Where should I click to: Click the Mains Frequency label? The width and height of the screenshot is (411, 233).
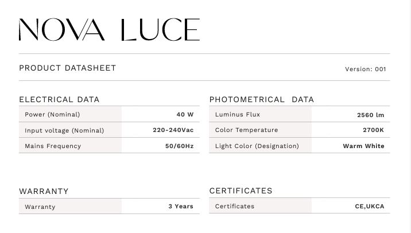pyautogui.click(x=53, y=146)
